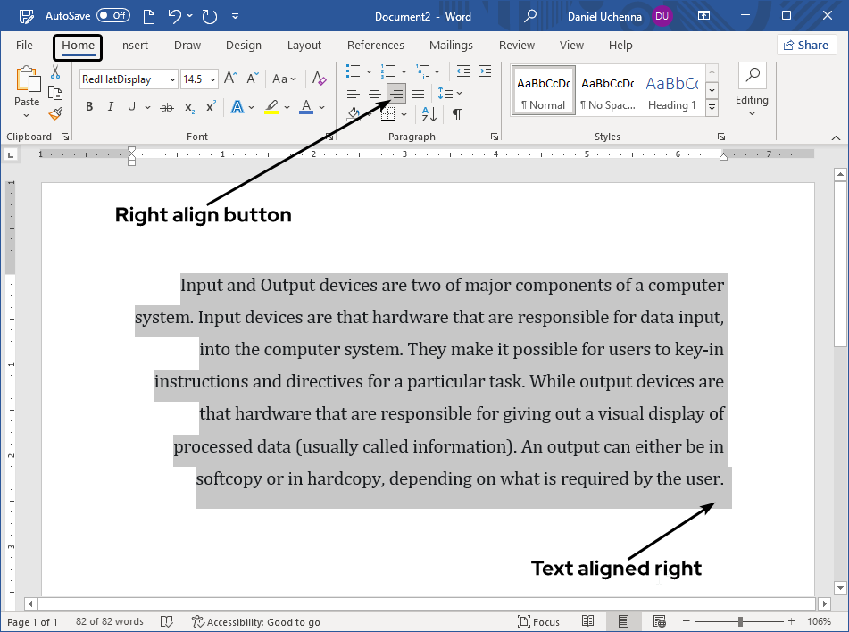The height and width of the screenshot is (632, 849).
Task: Toggle the AutoSave switch
Action: point(112,15)
